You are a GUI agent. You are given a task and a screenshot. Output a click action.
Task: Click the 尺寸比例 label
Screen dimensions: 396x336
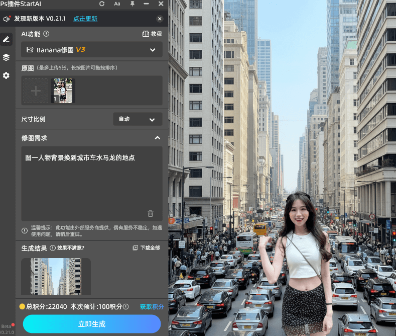(33, 119)
